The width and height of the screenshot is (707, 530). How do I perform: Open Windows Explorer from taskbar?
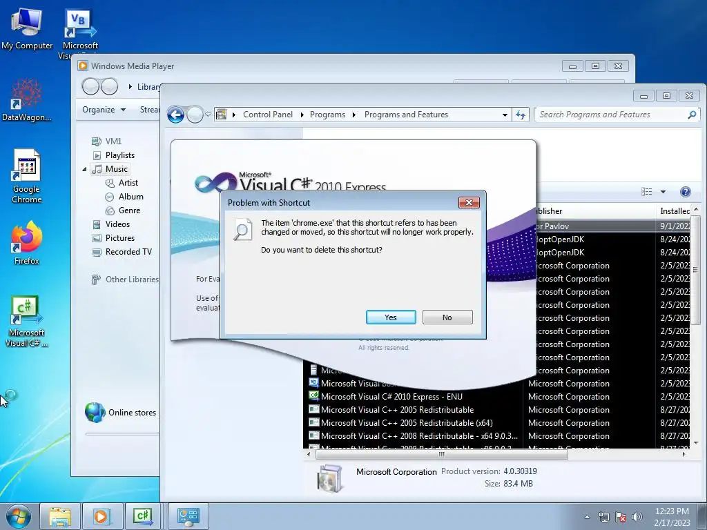[x=60, y=516]
